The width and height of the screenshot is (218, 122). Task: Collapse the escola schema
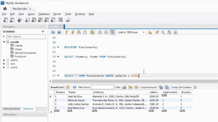(x=4, y=42)
